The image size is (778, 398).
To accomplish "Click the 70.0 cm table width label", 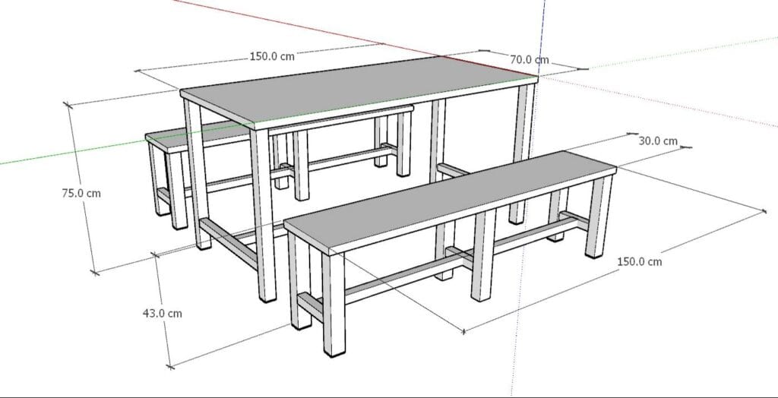I will 529,59.
